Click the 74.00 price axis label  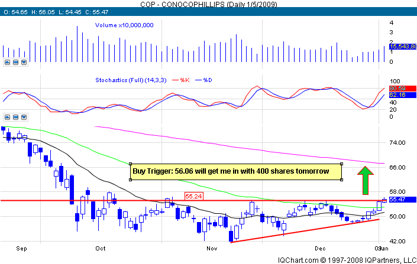tap(397, 142)
